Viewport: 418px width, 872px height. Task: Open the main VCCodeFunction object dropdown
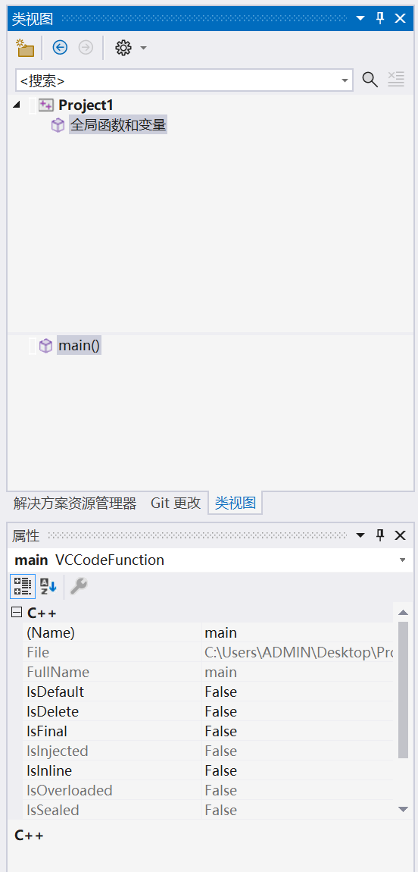point(402,560)
